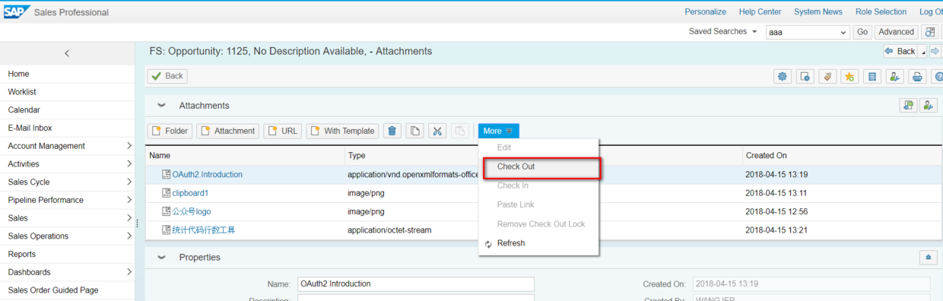Click the trash can delete icon

click(392, 131)
